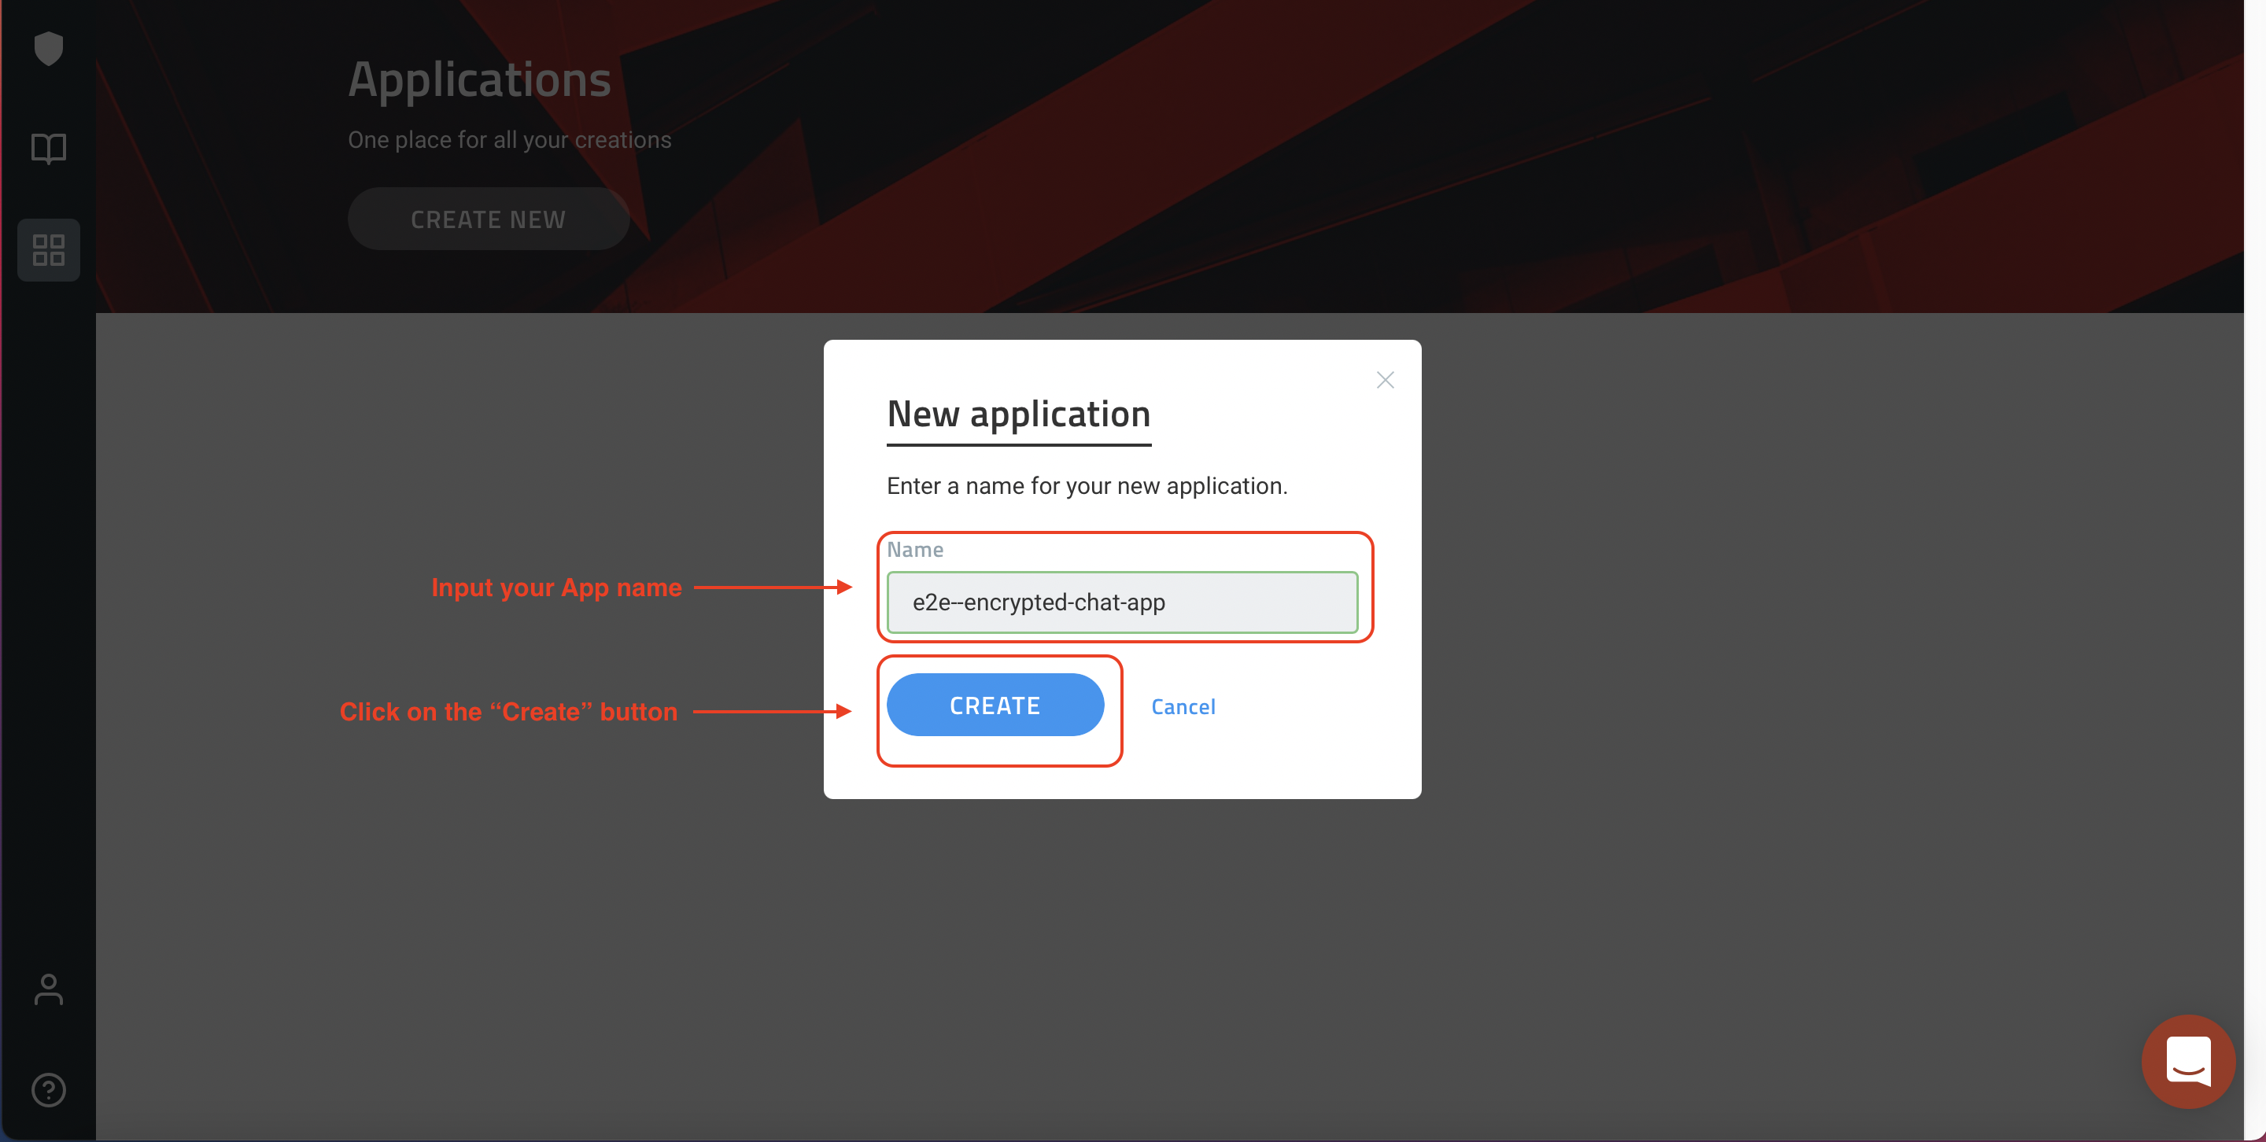
Task: Enable the applications grid panel view
Action: click(50, 251)
